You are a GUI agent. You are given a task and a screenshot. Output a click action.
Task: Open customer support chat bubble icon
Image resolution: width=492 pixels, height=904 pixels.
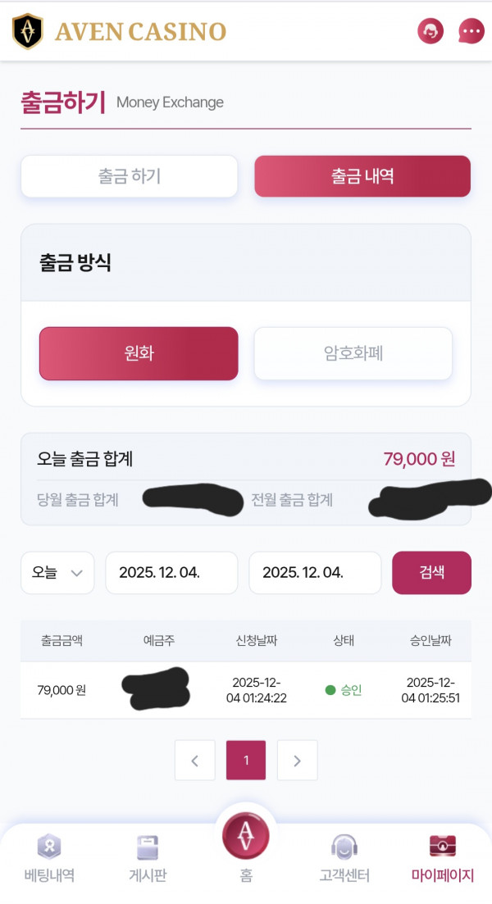430,31
